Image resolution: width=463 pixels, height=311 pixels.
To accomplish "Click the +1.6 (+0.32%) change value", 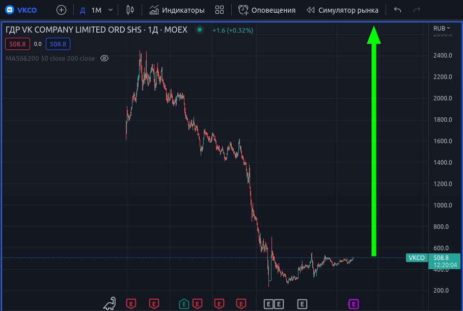I will click(x=233, y=30).
